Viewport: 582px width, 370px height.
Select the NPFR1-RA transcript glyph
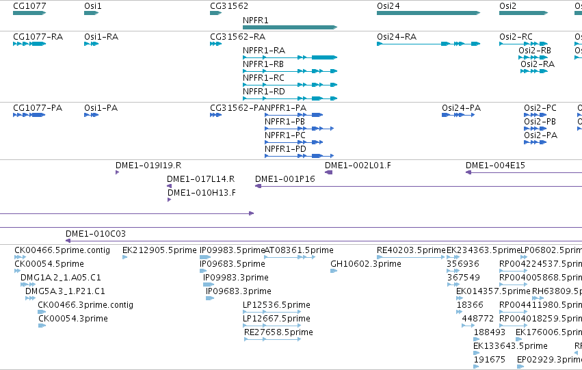click(290, 57)
